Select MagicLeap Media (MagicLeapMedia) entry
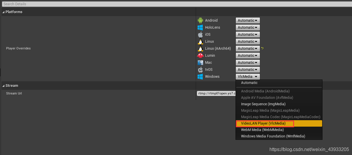The height and width of the screenshot is (155, 352). click(x=279, y=111)
